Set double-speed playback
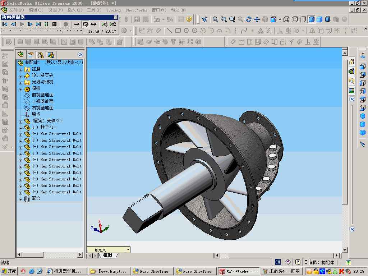Image resolution: width=368 pixels, height=276 pixels. point(113,24)
